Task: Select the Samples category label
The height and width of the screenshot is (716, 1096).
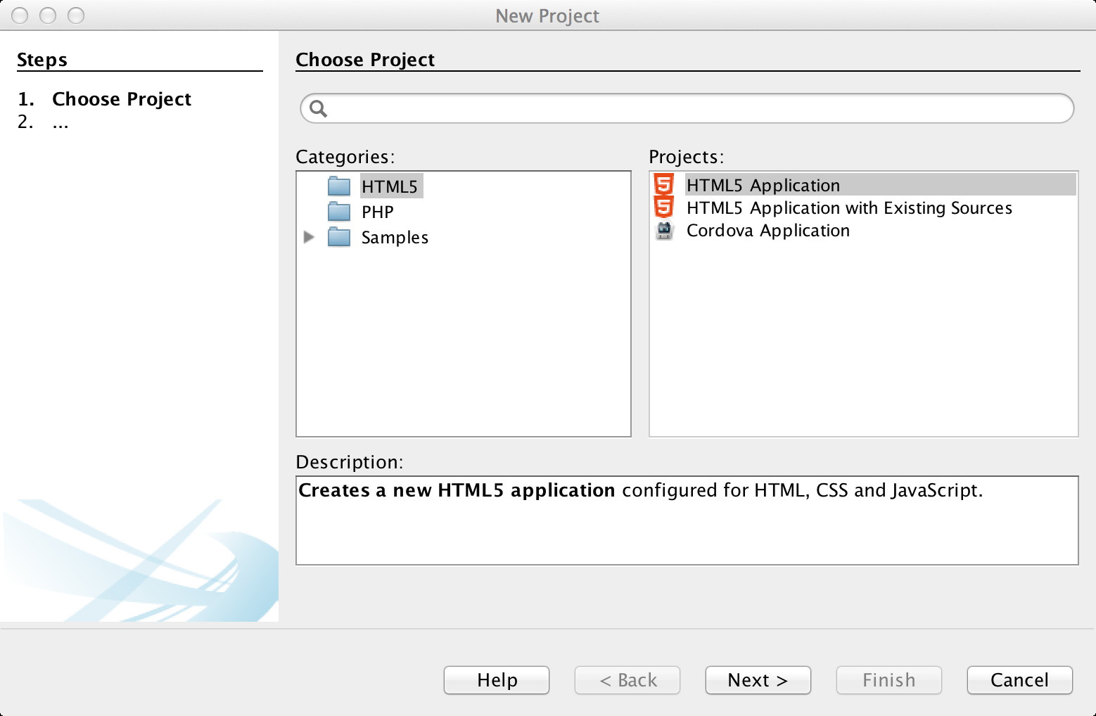Action: tap(395, 237)
